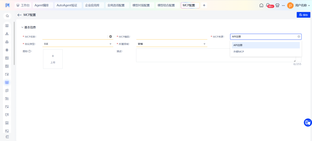
Task: Toggle sidebar collapse icon at bottom left
Action: click(x=7, y=136)
